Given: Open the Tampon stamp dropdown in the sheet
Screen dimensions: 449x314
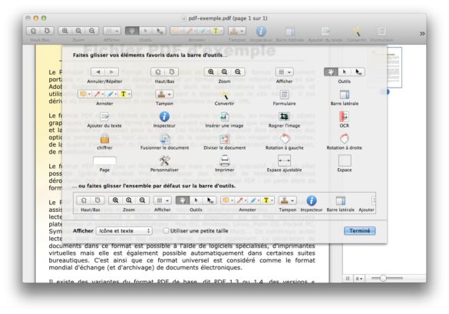Looking at the screenshot, I should 165,94.
